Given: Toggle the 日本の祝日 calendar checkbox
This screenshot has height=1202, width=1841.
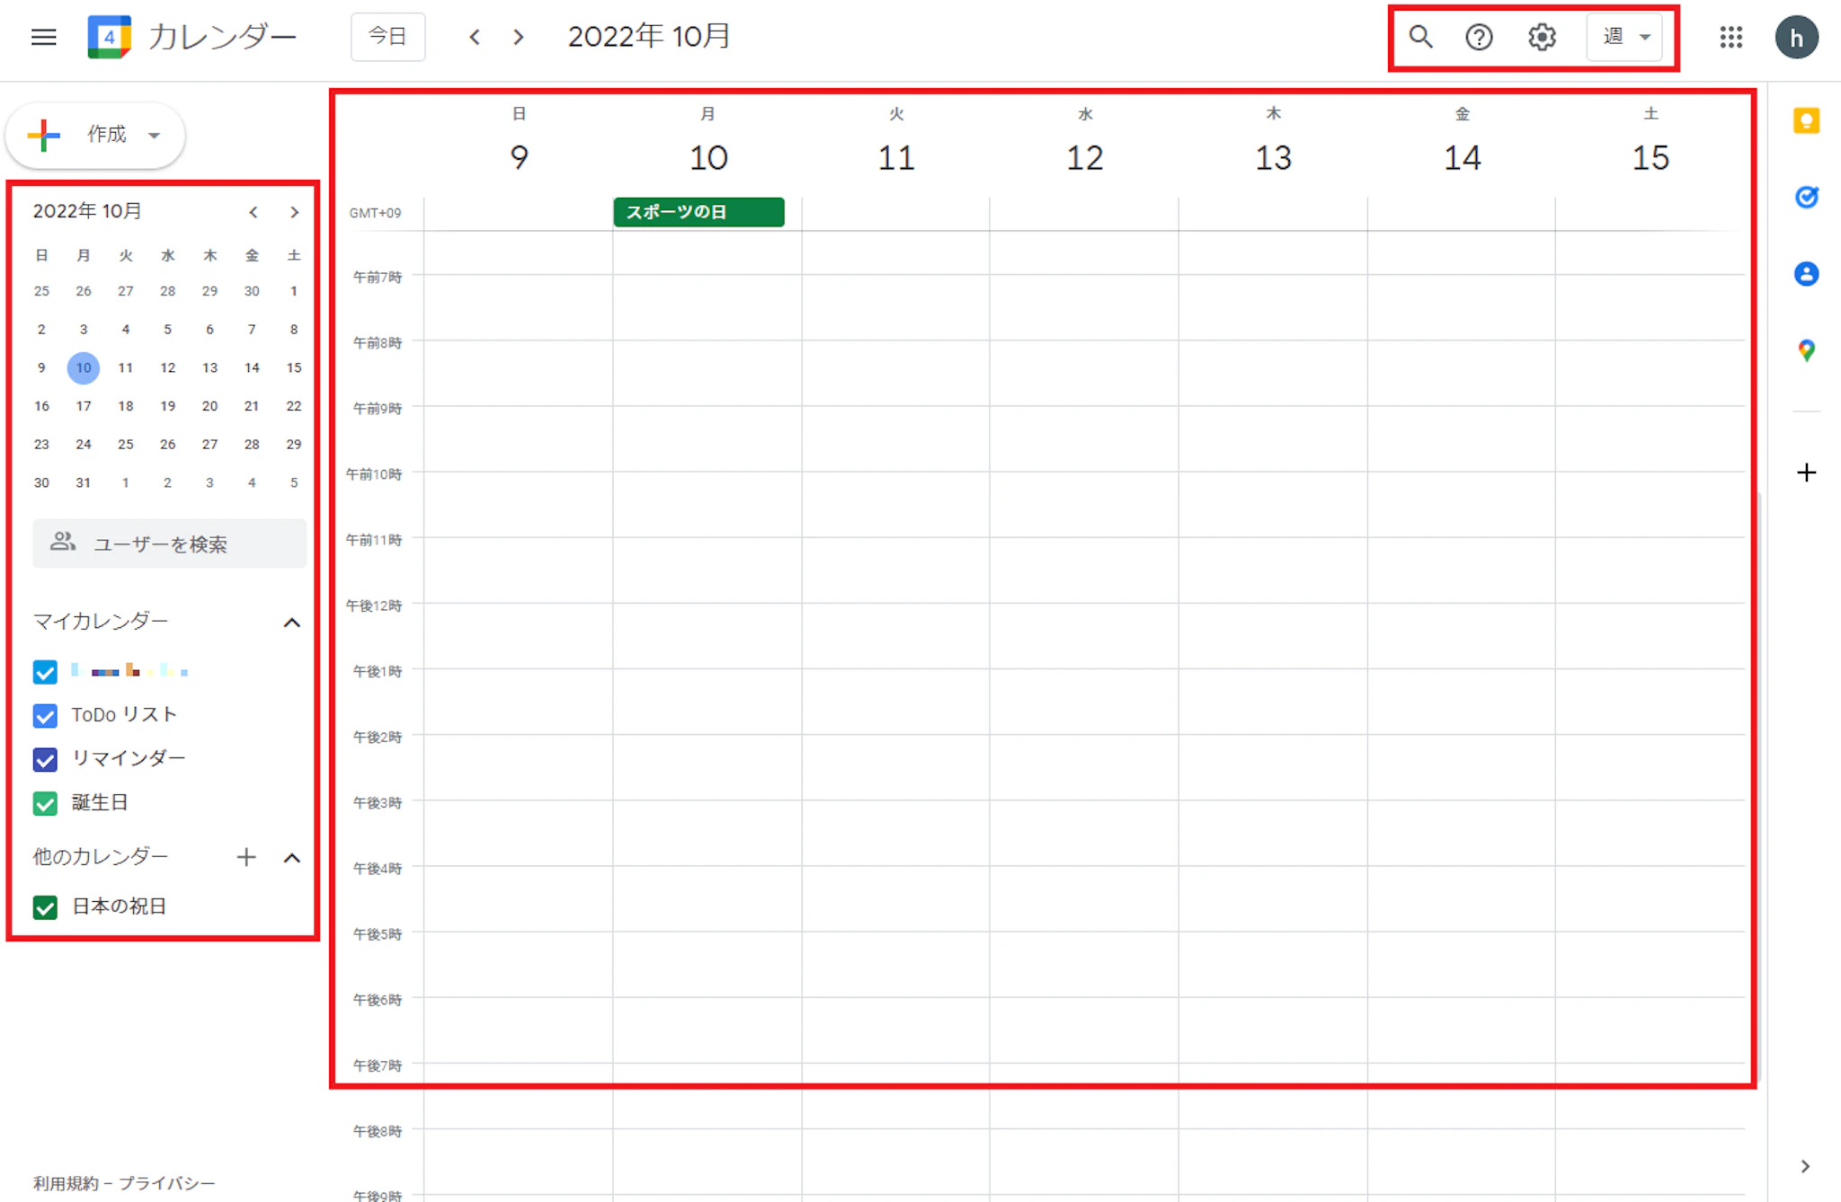Looking at the screenshot, I should 45,907.
